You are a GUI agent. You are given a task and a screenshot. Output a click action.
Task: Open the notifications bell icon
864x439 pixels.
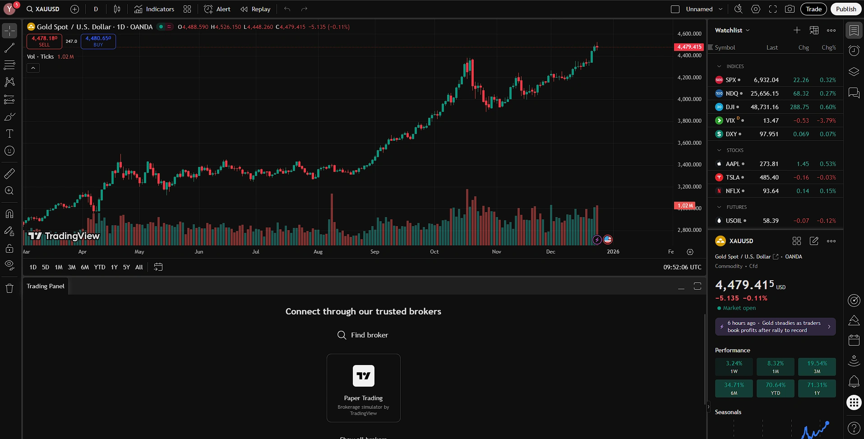point(854,382)
